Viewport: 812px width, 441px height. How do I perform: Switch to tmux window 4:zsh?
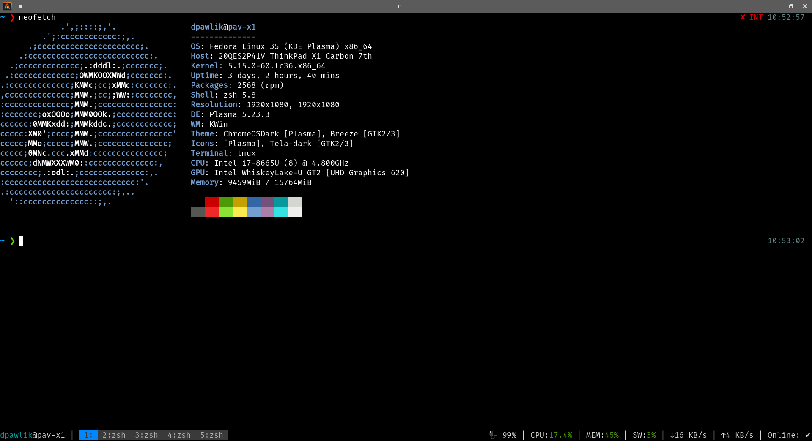(179, 435)
